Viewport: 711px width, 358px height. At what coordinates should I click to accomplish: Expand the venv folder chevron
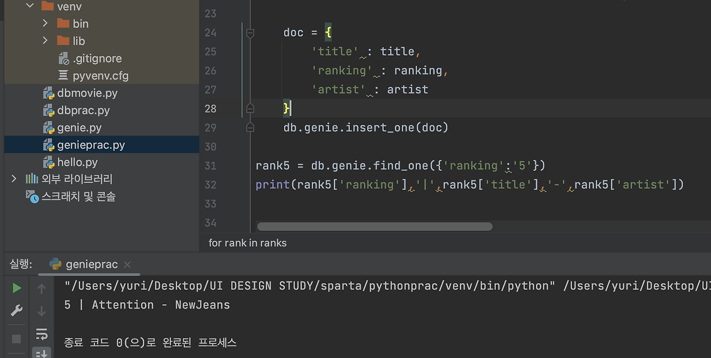[30, 6]
